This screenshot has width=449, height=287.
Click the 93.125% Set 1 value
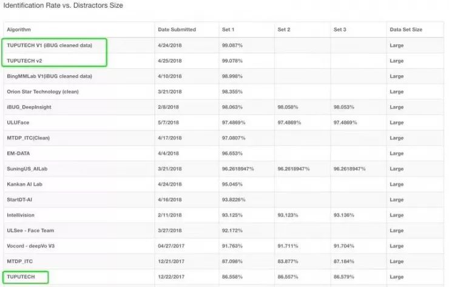pyautogui.click(x=232, y=215)
